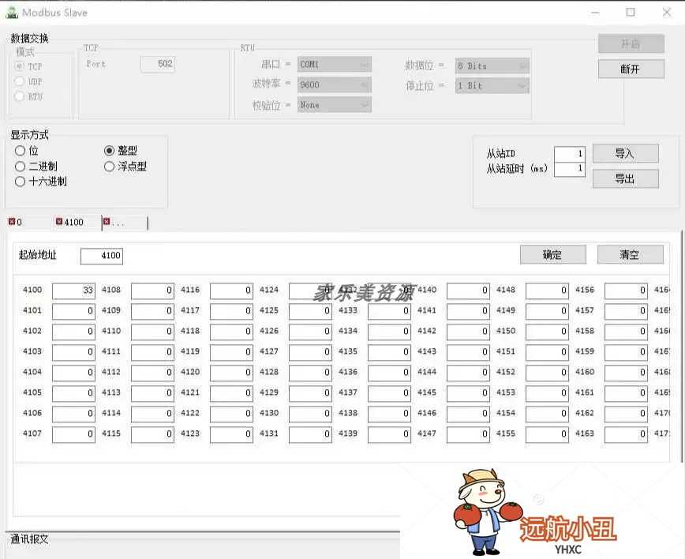Image resolution: width=685 pixels, height=559 pixels.
Task: Click the value field for register 4108
Action: pyautogui.click(x=152, y=291)
